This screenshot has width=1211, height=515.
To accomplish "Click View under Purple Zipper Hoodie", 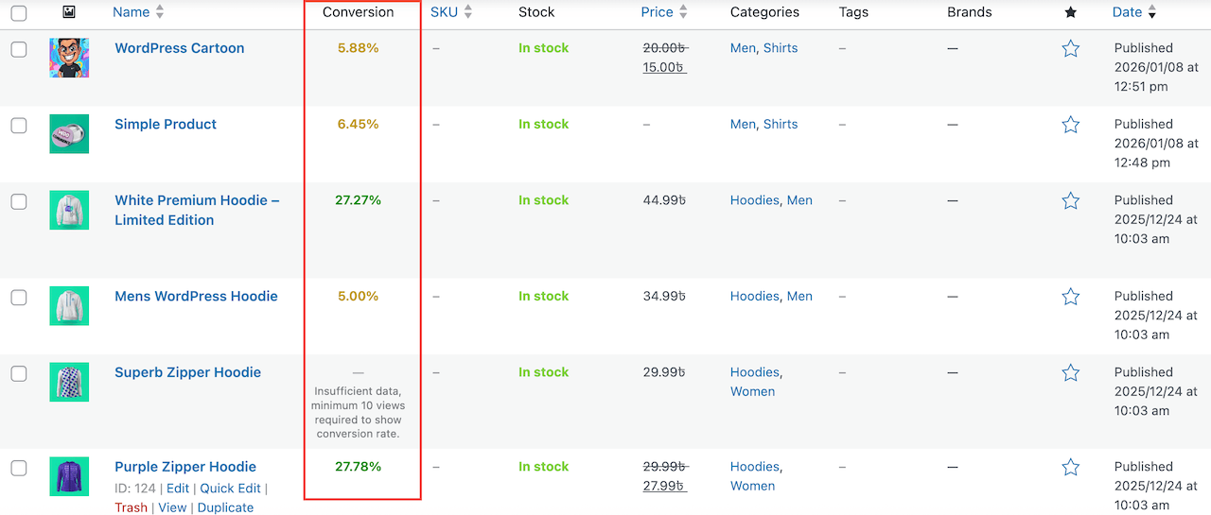I will [172, 507].
